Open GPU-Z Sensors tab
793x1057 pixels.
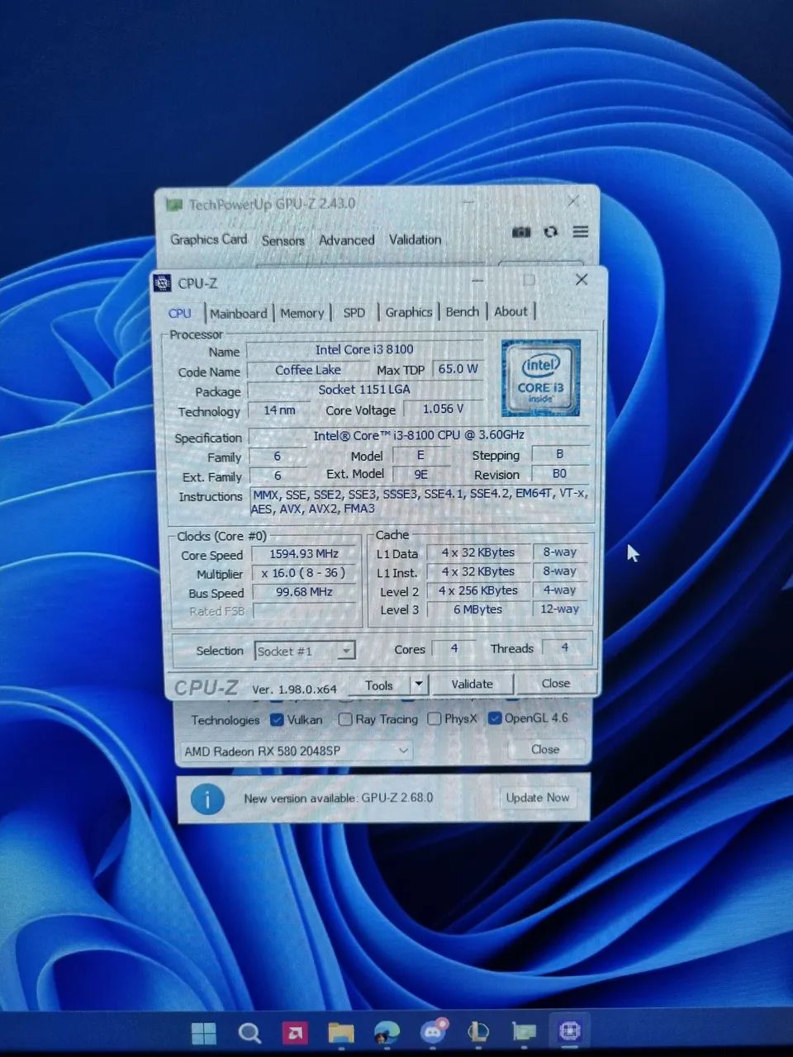(x=283, y=240)
